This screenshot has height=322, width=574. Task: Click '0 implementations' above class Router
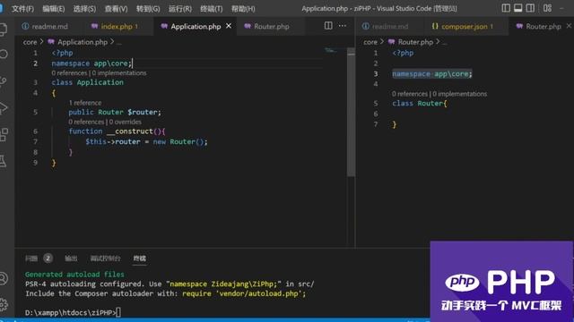coord(460,94)
